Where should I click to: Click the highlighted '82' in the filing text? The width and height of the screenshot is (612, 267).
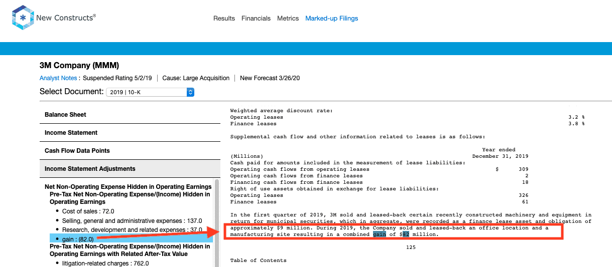click(406, 234)
